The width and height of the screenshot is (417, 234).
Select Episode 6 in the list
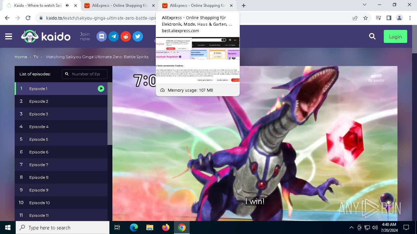pyautogui.click(x=61, y=152)
